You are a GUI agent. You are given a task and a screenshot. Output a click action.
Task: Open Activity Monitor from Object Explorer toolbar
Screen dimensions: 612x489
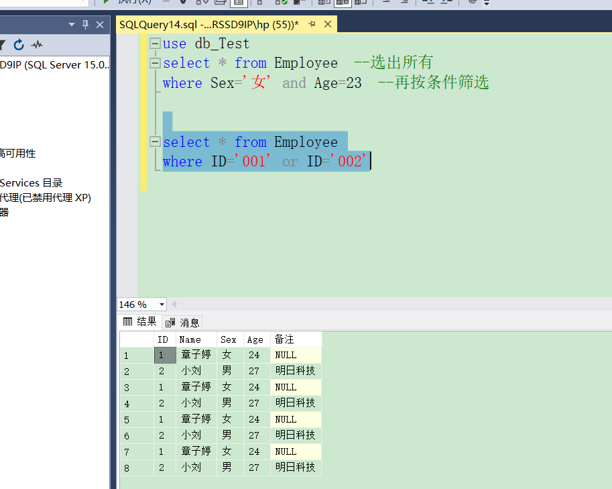[x=37, y=44]
